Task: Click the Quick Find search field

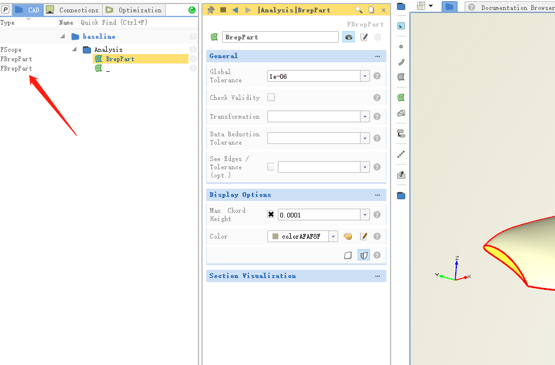Action: coord(138,22)
